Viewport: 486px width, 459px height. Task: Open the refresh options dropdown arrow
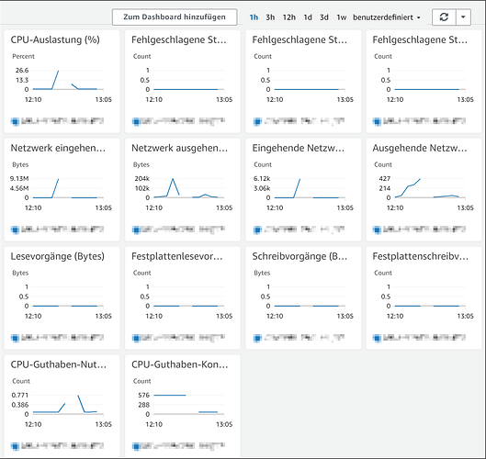tap(463, 17)
